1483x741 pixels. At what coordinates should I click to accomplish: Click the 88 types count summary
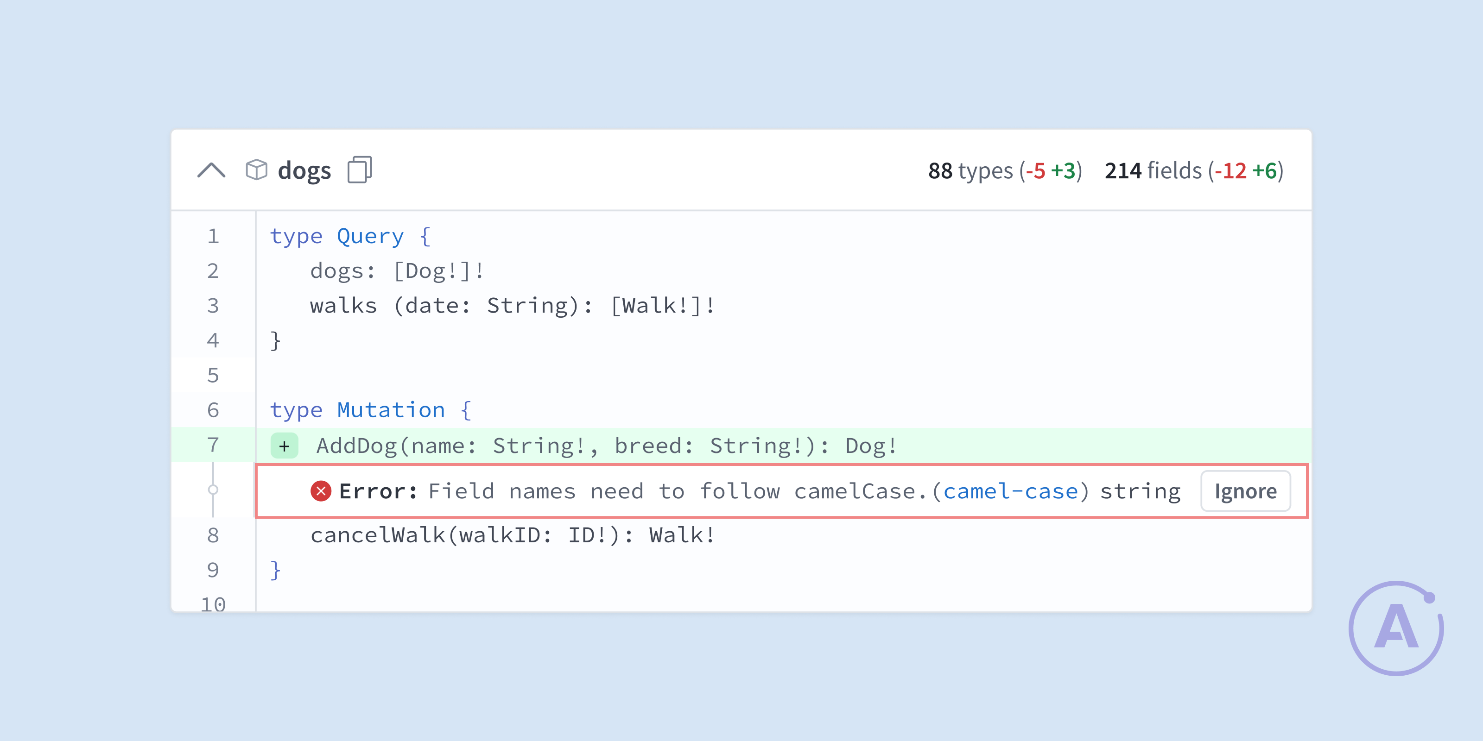[1005, 171]
